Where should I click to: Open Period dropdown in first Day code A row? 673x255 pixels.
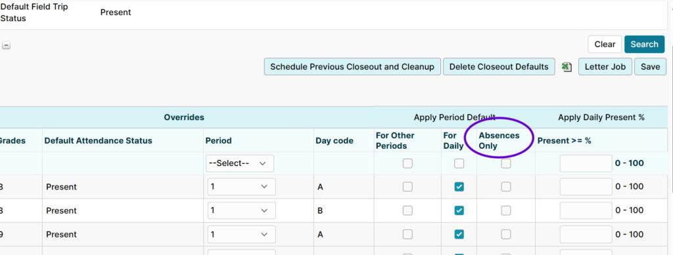tap(242, 187)
